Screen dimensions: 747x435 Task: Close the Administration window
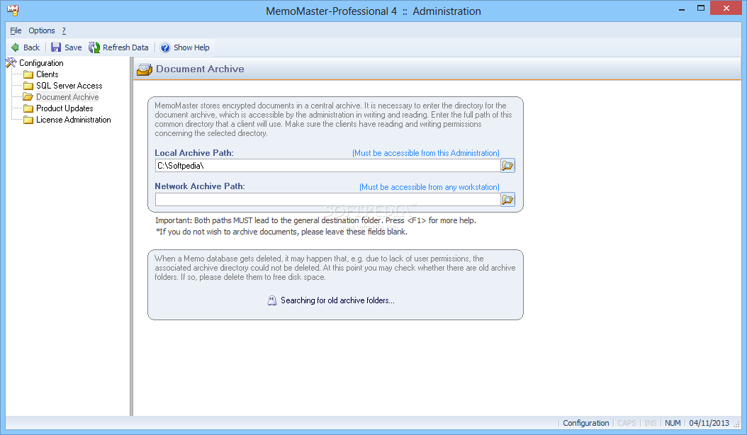click(726, 8)
